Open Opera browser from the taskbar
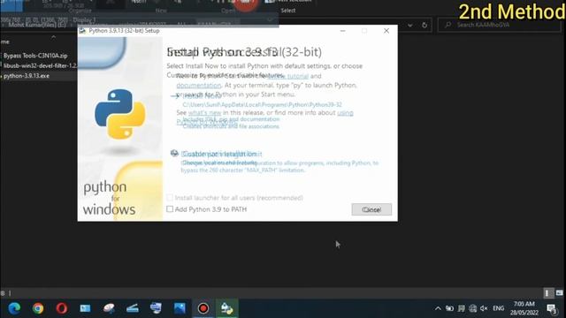The width and height of the screenshot is (566, 318). click(x=61, y=308)
